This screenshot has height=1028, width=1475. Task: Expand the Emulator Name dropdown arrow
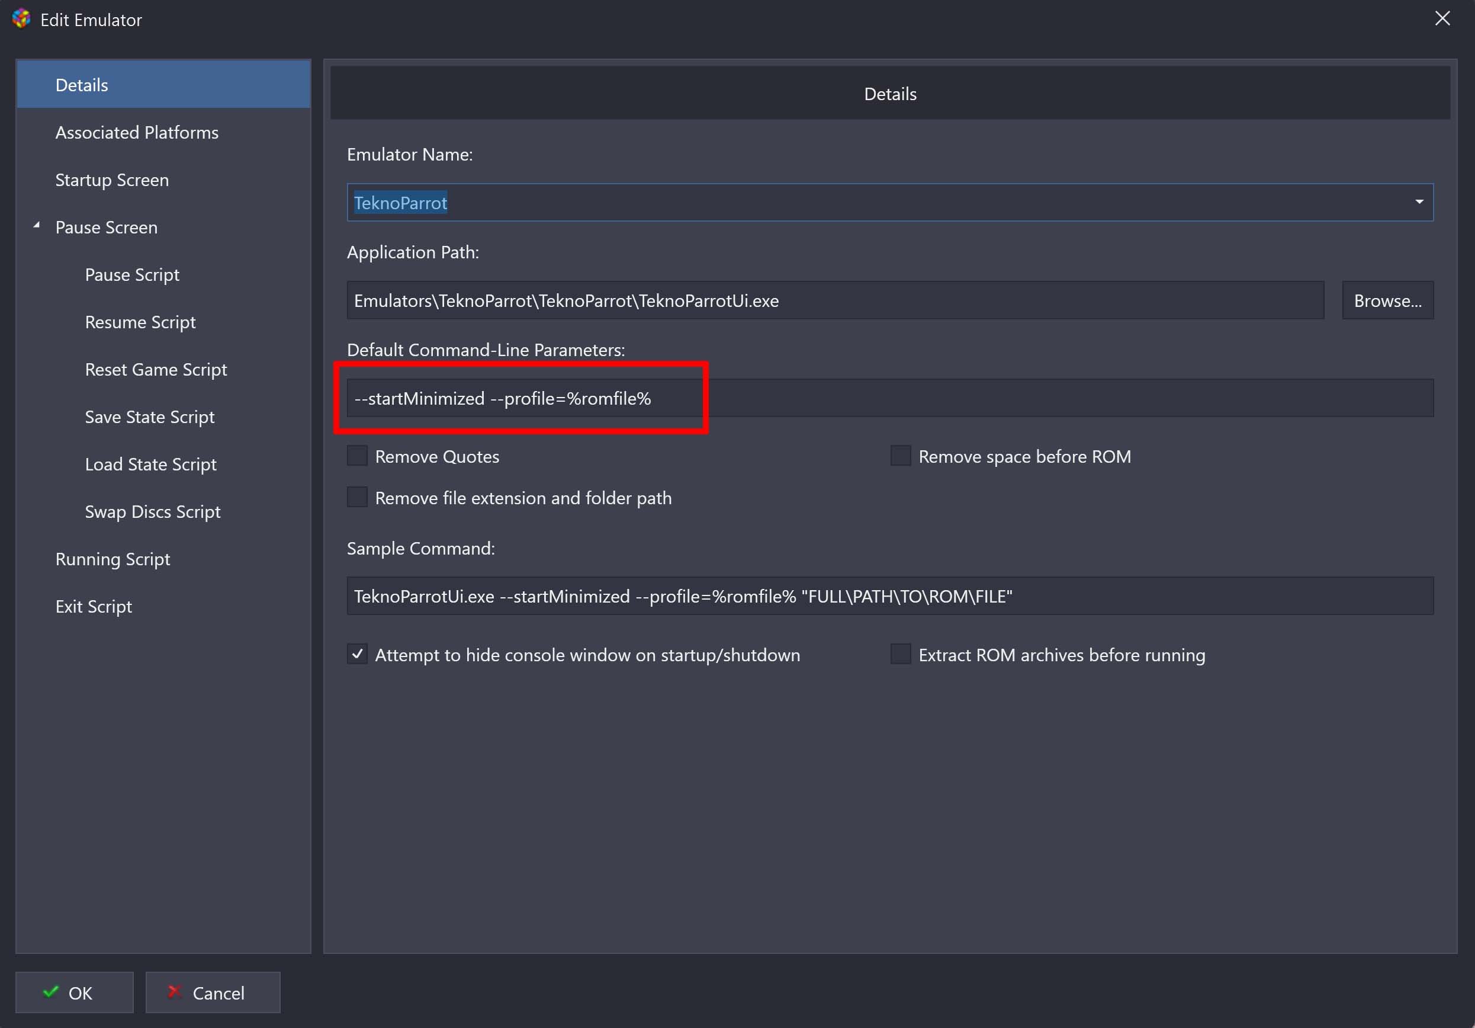[x=1419, y=203]
